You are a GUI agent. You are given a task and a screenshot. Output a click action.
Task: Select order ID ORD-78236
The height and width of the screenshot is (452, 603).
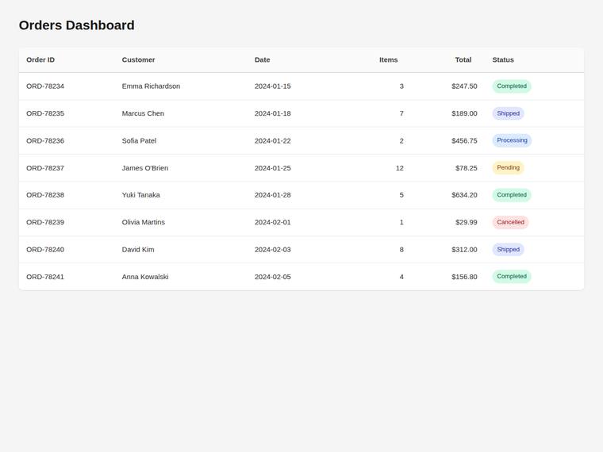click(x=45, y=140)
